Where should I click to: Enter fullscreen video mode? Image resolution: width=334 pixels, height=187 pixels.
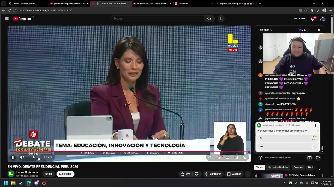pyautogui.click(x=244, y=157)
